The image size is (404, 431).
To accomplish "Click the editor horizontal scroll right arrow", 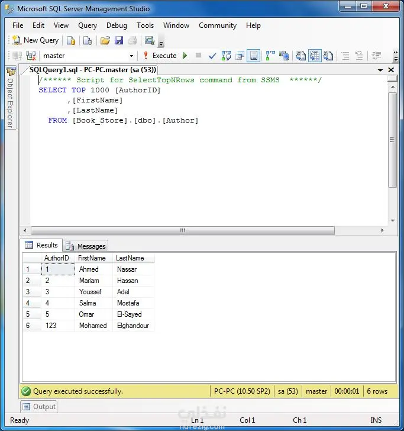I will pos(382,230).
